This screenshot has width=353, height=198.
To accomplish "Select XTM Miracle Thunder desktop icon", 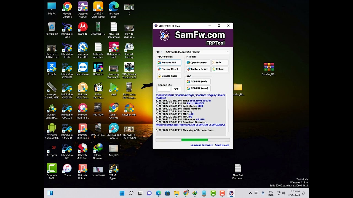I will click(129, 71).
